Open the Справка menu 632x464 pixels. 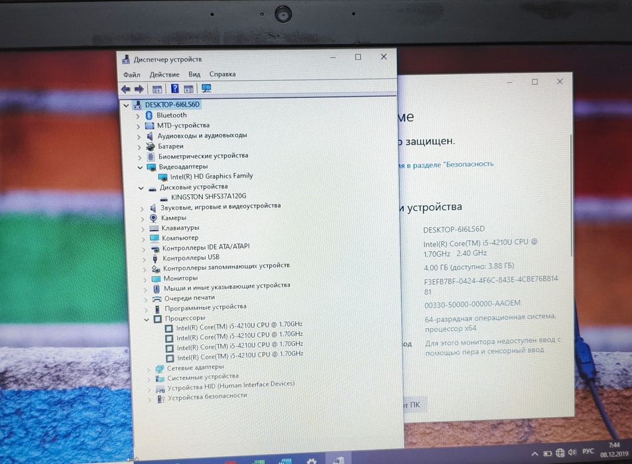pos(222,74)
